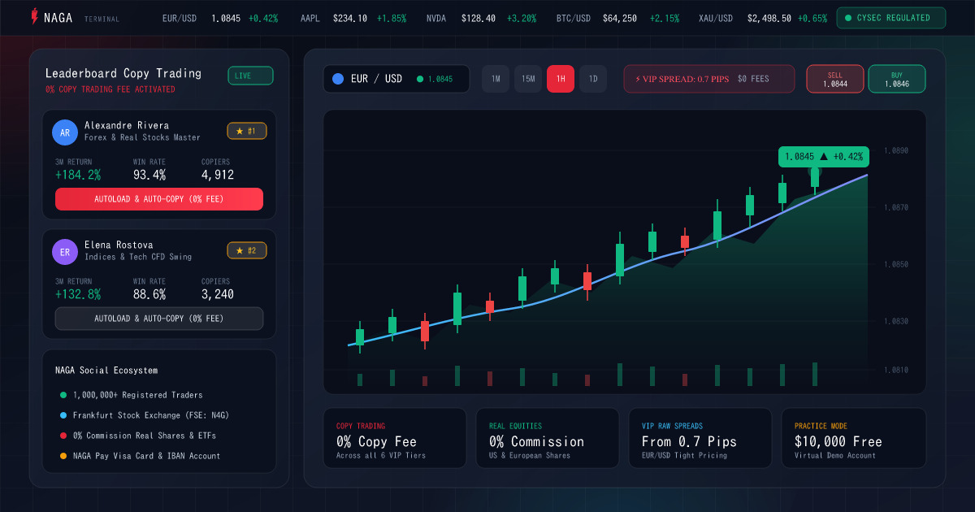
Task: Click the BTC/USD ticker in top bar
Action: tap(618, 18)
